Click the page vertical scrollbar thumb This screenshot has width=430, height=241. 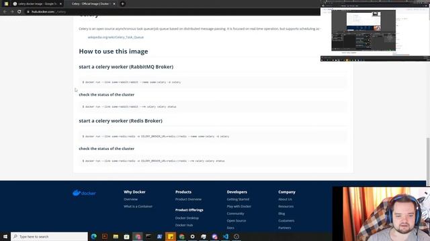[x=428, y=161]
